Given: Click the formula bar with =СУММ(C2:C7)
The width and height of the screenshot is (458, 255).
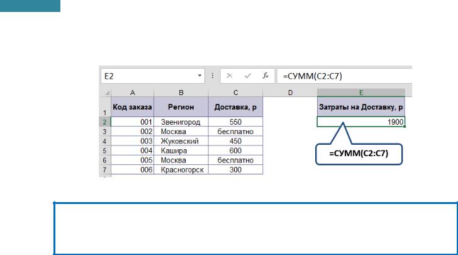Looking at the screenshot, I should click(x=345, y=76).
